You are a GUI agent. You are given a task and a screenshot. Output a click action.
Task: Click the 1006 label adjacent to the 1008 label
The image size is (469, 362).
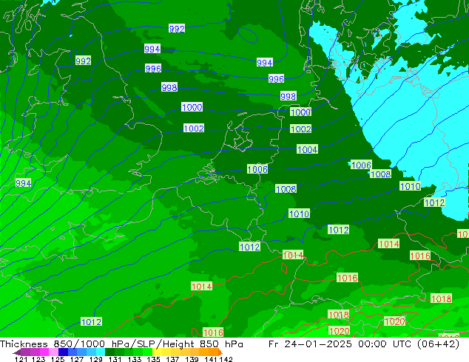[x=361, y=165]
